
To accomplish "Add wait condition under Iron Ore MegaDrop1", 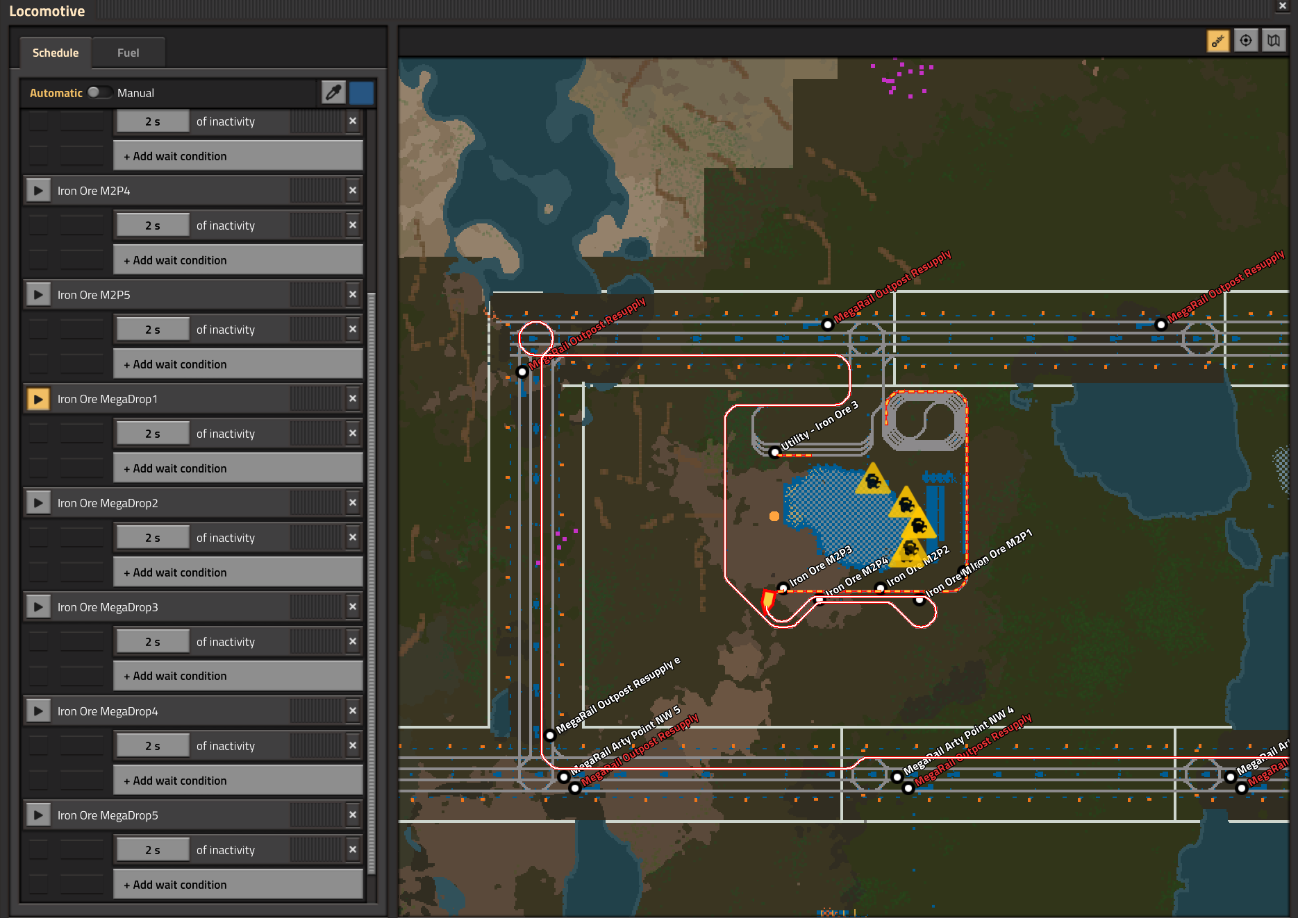I will point(238,468).
